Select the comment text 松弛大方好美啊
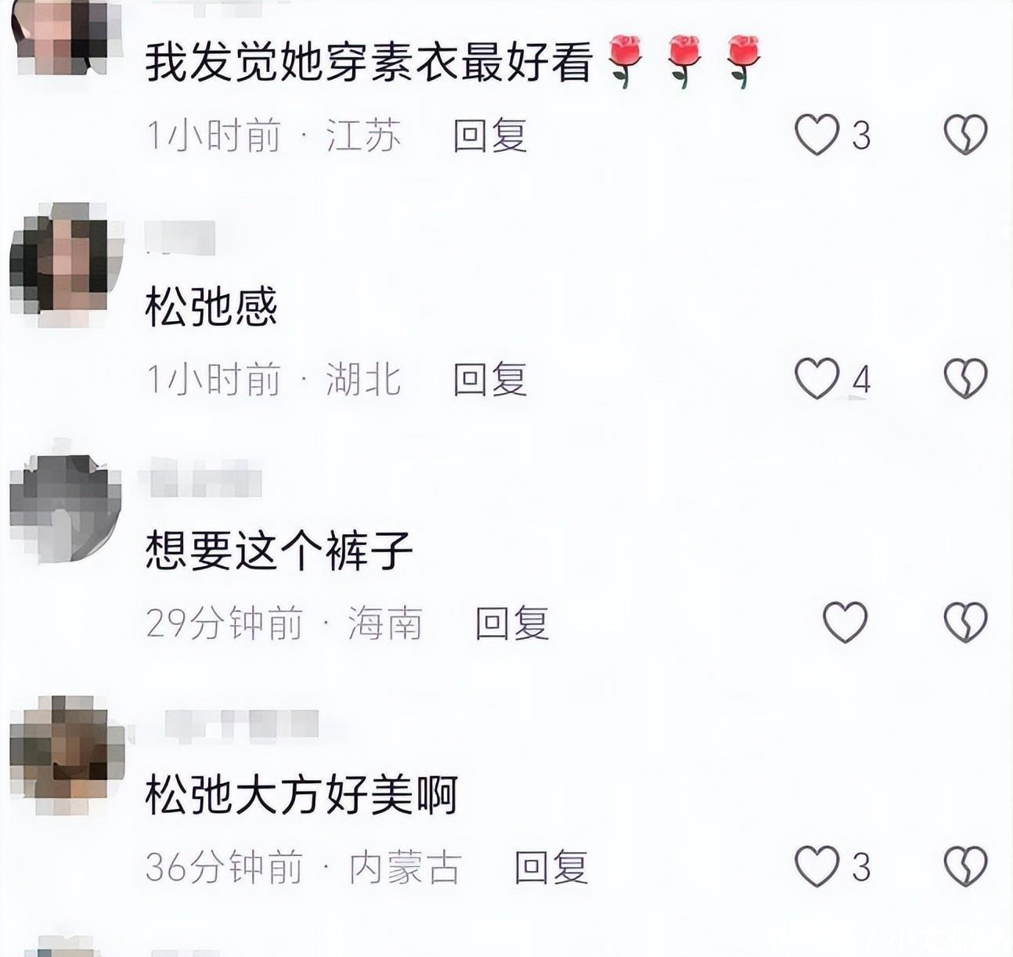The height and width of the screenshot is (957, 1013). pyautogui.click(x=301, y=794)
